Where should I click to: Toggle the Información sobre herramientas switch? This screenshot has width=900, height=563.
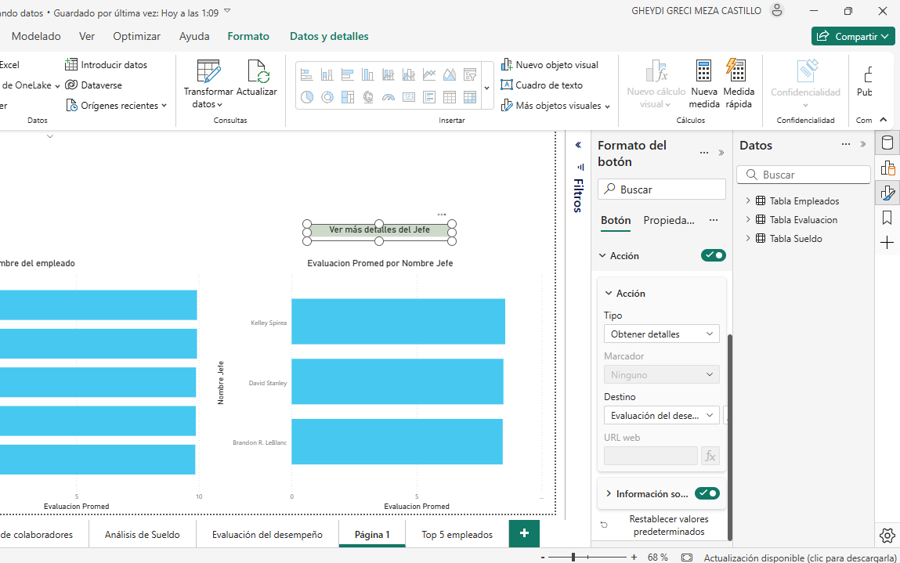click(707, 493)
